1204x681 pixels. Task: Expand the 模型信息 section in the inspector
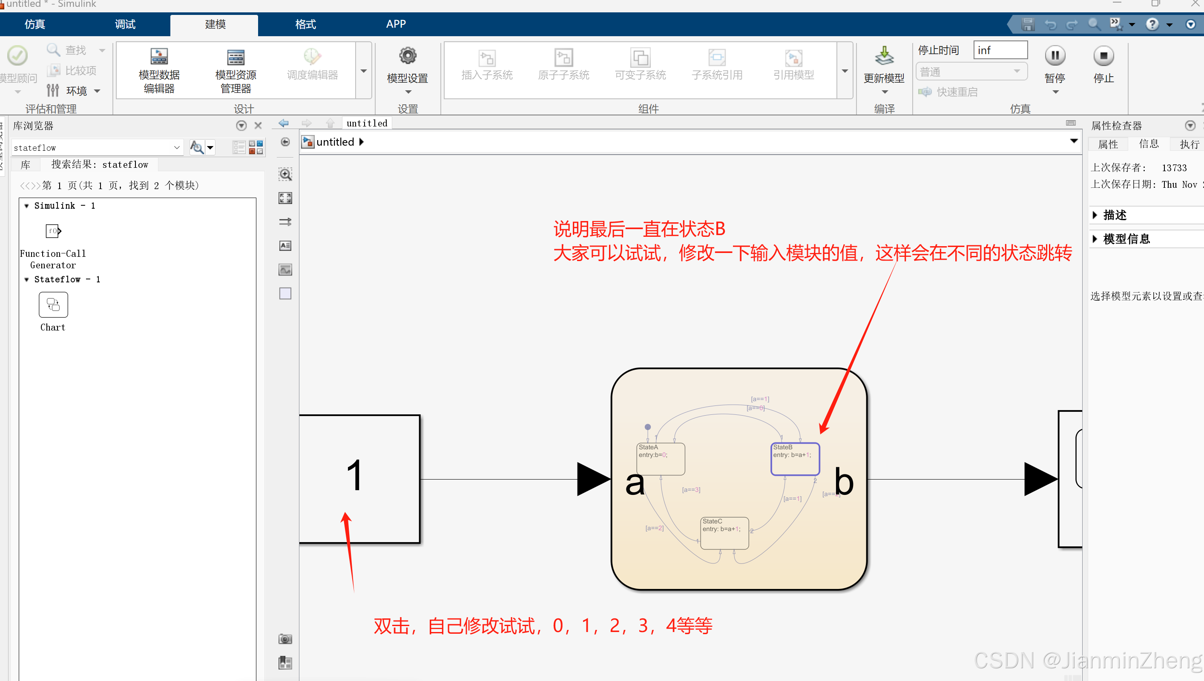click(x=1096, y=238)
